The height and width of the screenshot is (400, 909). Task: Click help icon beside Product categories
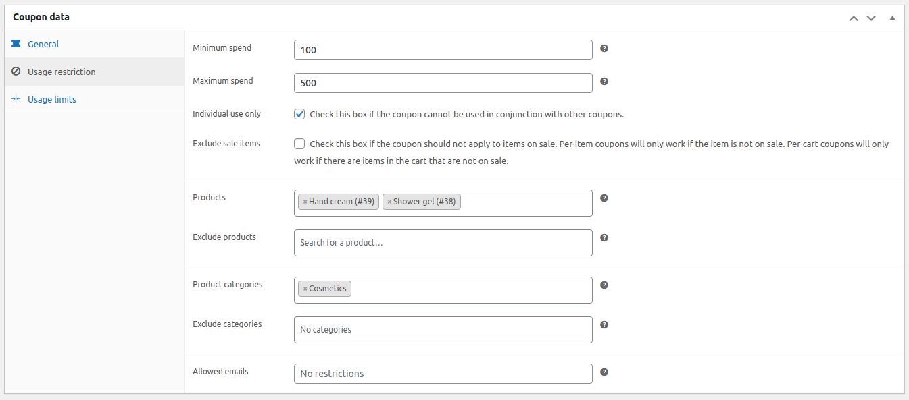pos(604,285)
